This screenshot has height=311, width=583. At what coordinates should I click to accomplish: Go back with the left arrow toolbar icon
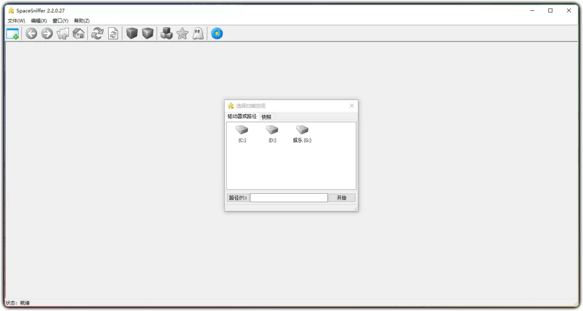coord(31,34)
